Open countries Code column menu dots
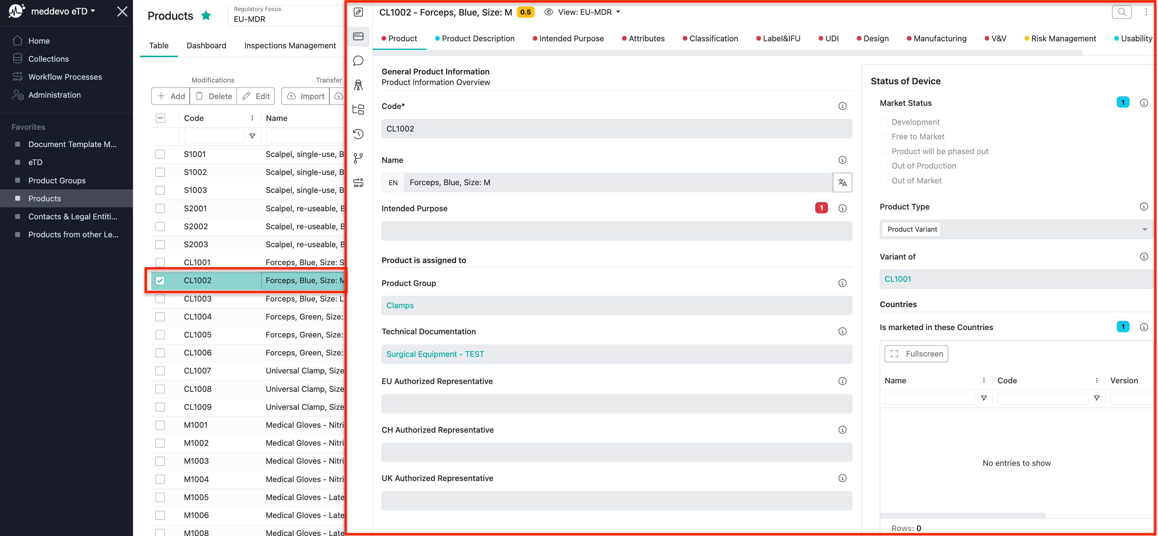This screenshot has width=1158, height=536. [x=1096, y=380]
